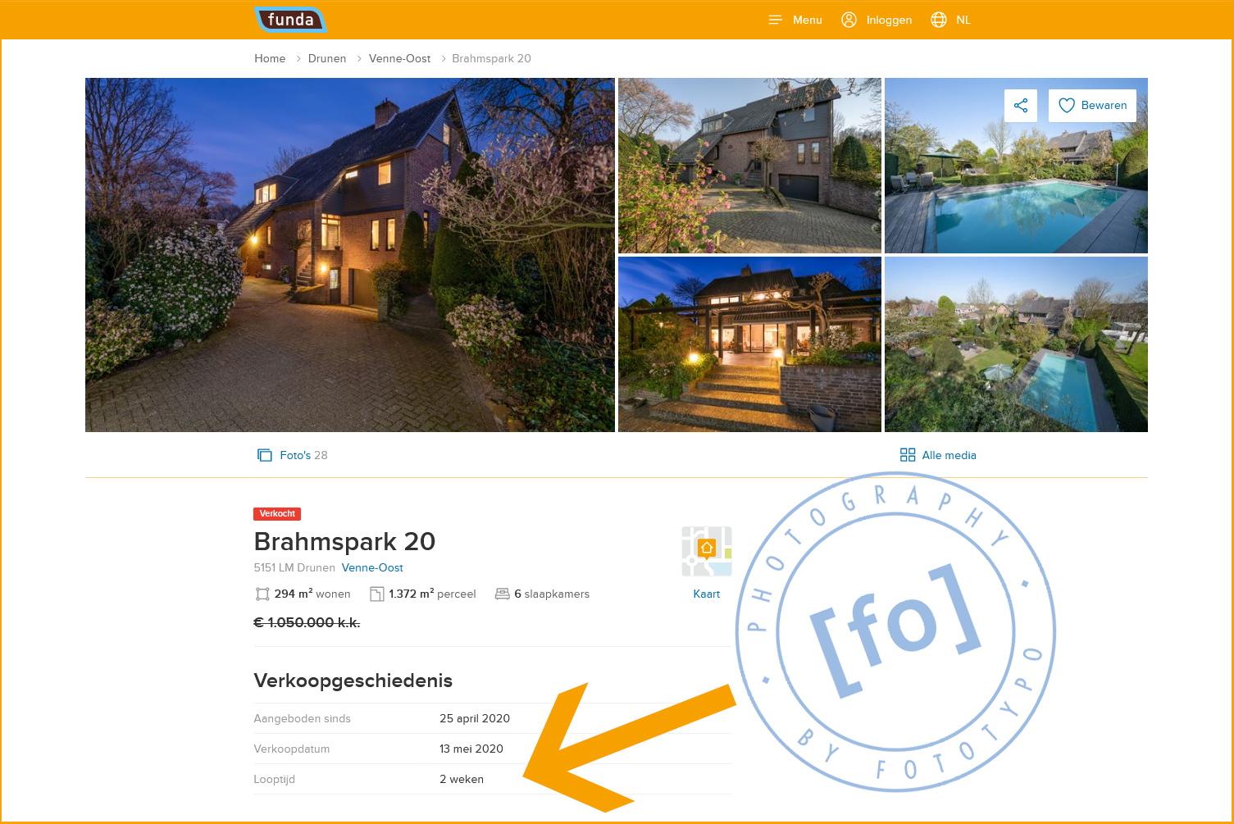Open the Kaart map thumbnail icon
1234x824 pixels.
707,552
